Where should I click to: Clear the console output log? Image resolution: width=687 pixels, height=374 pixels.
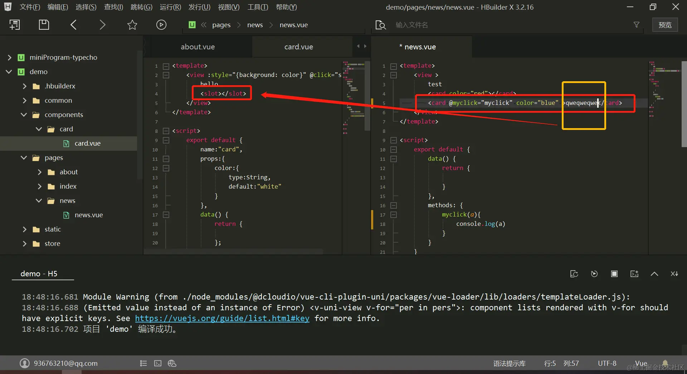pyautogui.click(x=634, y=274)
